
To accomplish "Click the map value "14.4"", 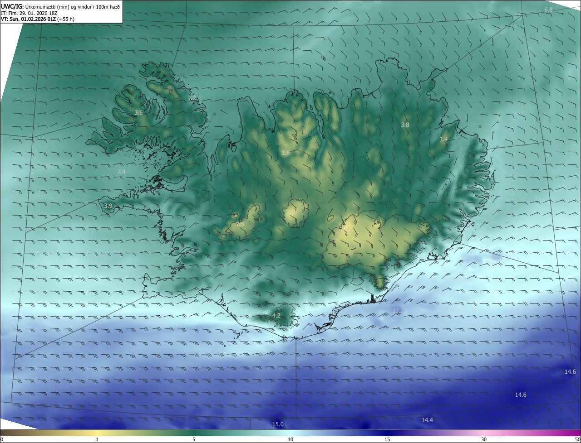I will pyautogui.click(x=427, y=420).
